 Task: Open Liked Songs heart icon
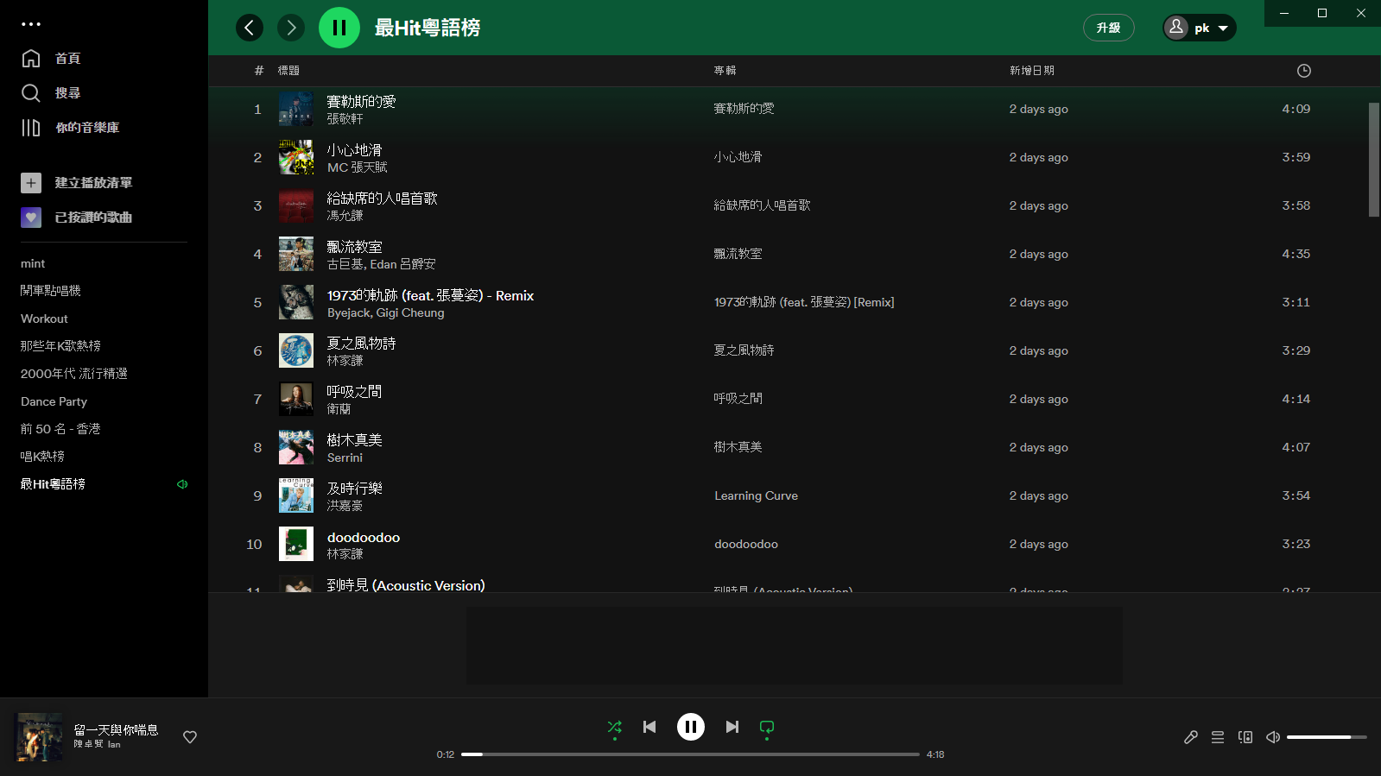pos(31,218)
